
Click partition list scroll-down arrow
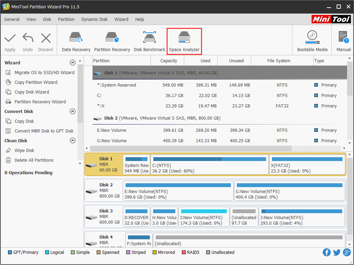point(349,143)
